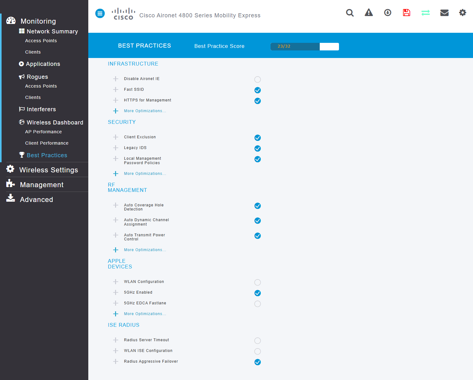Toggle the Client Exclusion checkmark
473x380 pixels.
(x=258, y=138)
